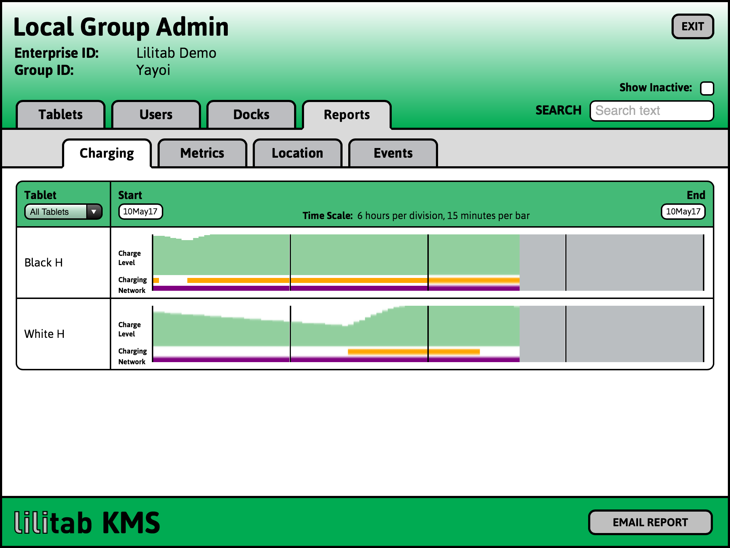
Task: Click the Yayoi group ID value
Action: tap(153, 70)
